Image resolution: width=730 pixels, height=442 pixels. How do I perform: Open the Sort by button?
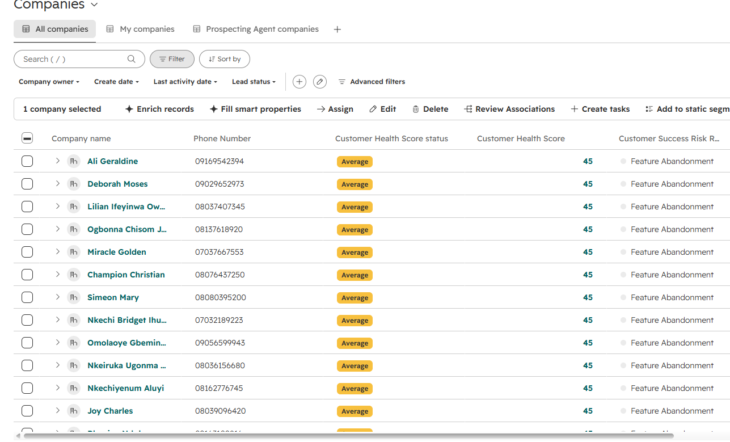[225, 59]
